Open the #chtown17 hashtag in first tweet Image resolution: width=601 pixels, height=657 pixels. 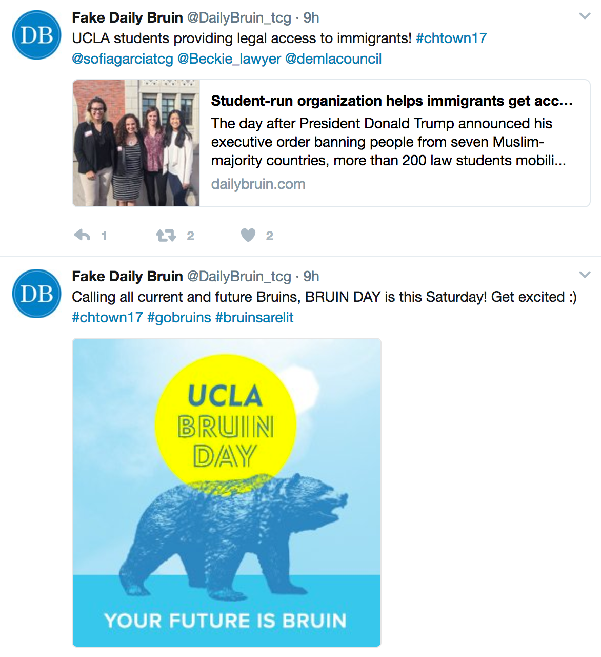451,38
